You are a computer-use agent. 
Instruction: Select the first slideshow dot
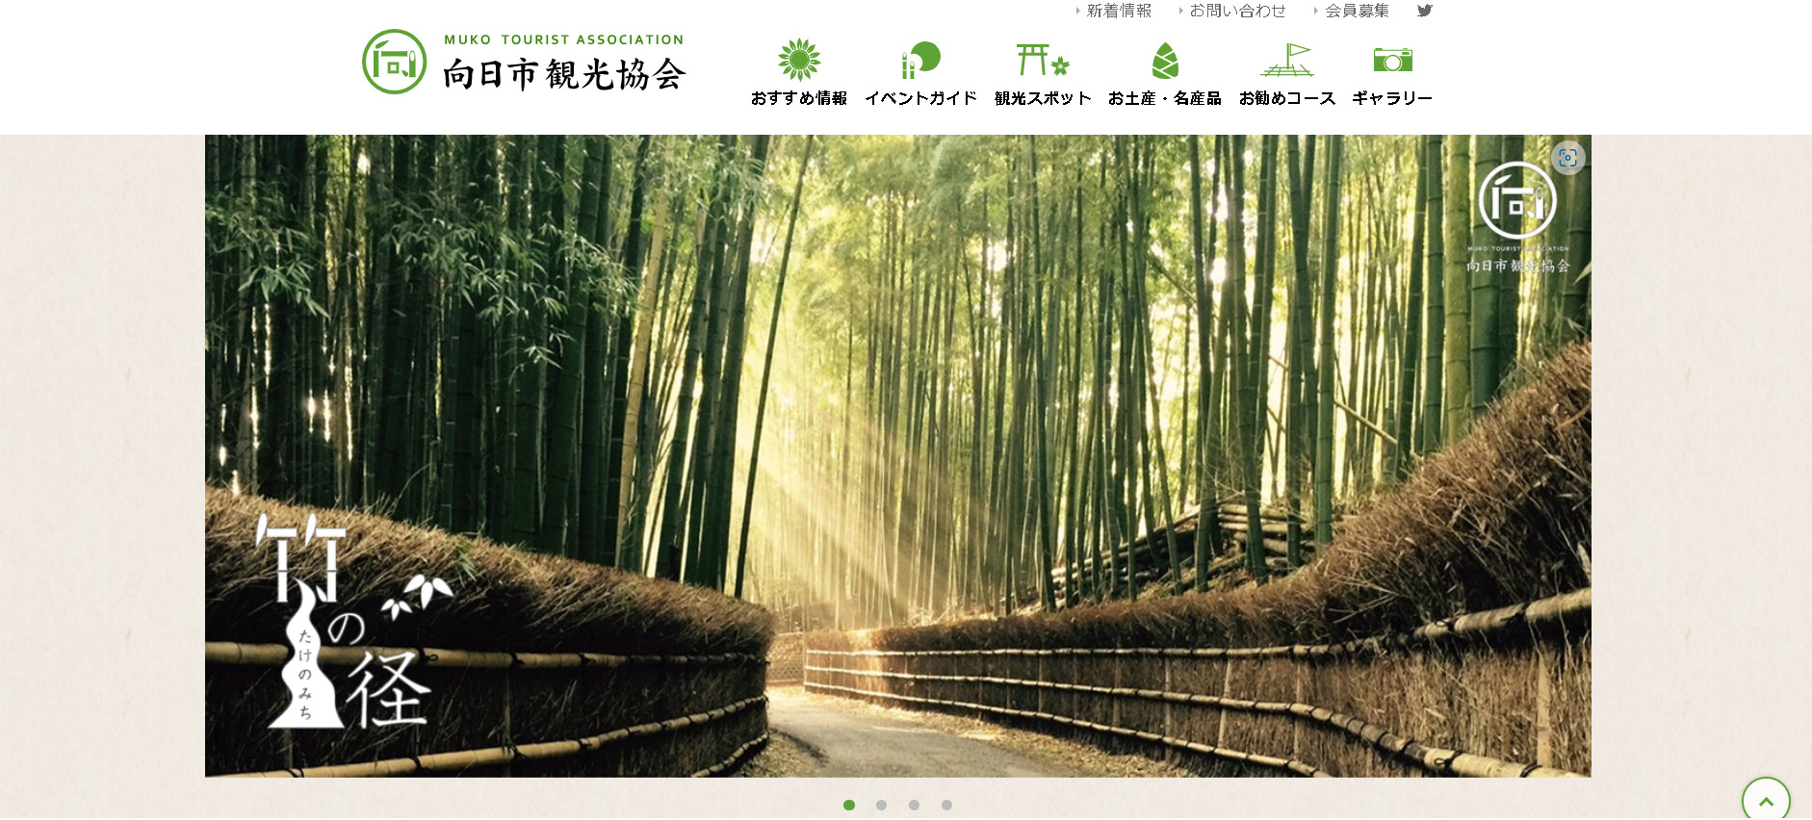coord(849,805)
